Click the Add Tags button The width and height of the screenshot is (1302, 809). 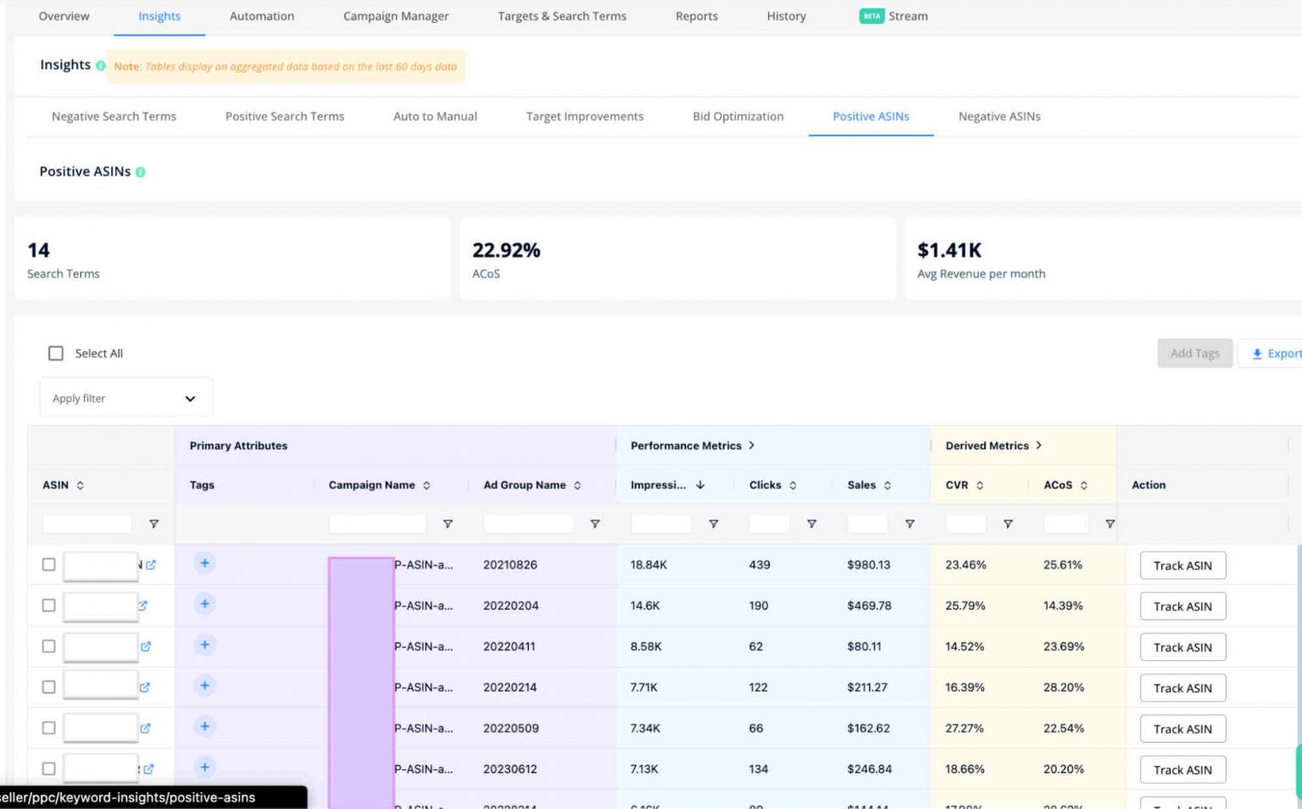[x=1194, y=353]
